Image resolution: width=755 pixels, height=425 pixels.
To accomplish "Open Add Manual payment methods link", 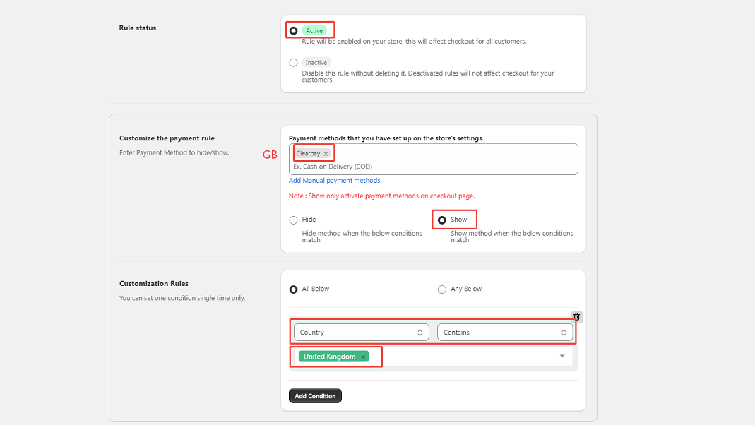I will click(334, 181).
